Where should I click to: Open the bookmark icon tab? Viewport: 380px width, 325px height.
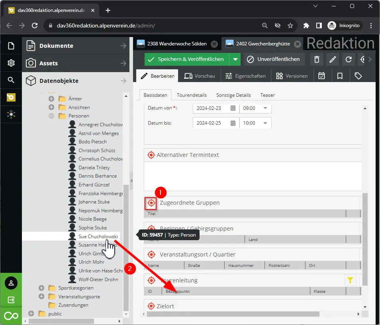point(340,76)
